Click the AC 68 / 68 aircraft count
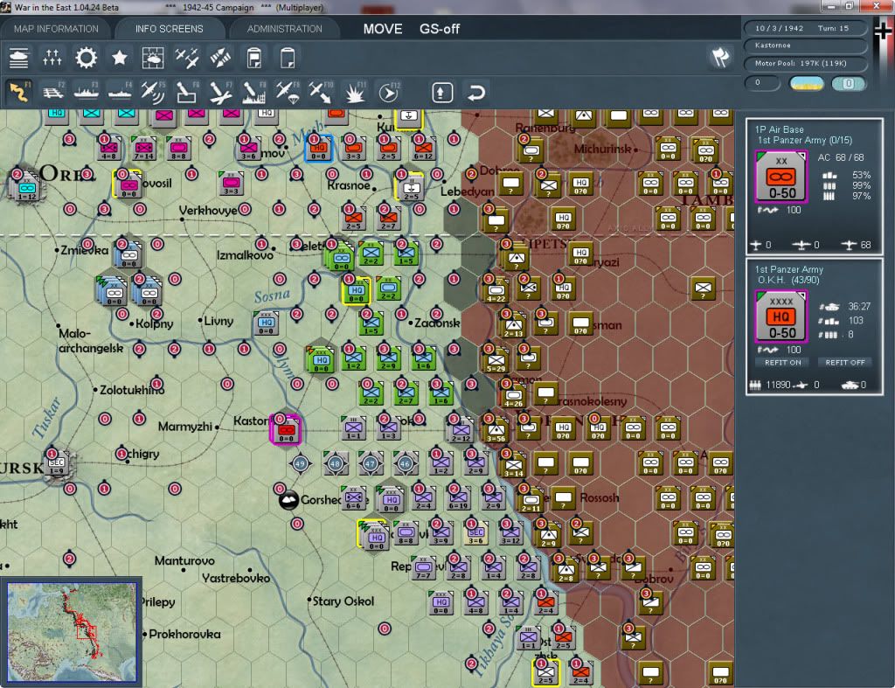Viewport: 895px width, 688px height. tap(841, 157)
